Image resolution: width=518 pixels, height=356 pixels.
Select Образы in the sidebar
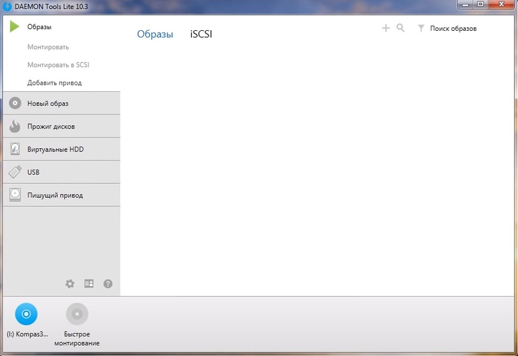39,27
